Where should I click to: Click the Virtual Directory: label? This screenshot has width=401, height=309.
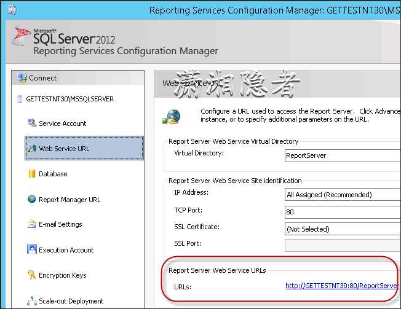(199, 153)
